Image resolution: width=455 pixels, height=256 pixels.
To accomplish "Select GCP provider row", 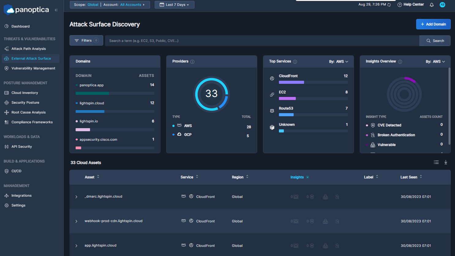I will pos(212,135).
